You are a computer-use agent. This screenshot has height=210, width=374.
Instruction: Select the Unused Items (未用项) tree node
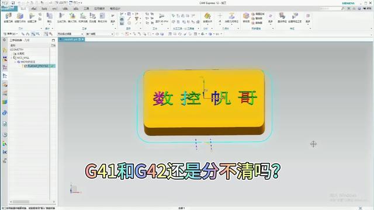tap(20, 54)
